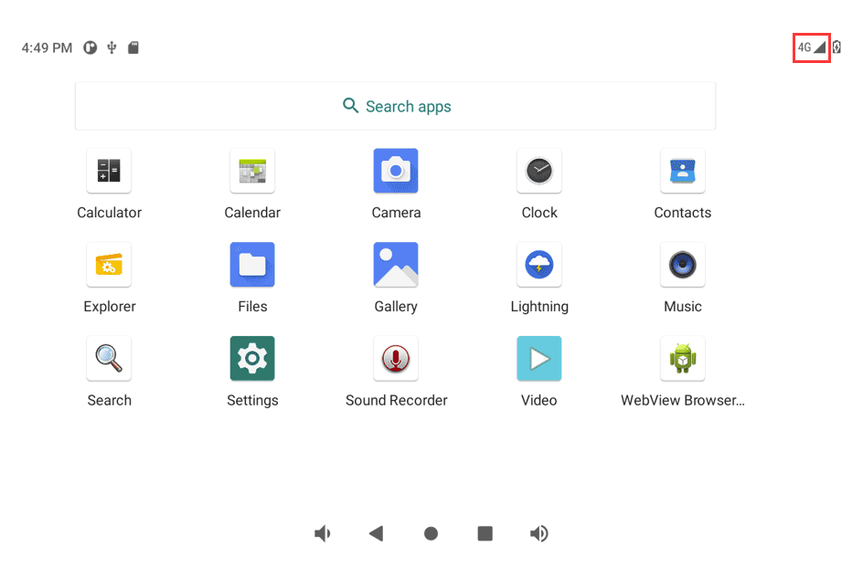
Task: Tap the Home navigation button
Action: [431, 533]
